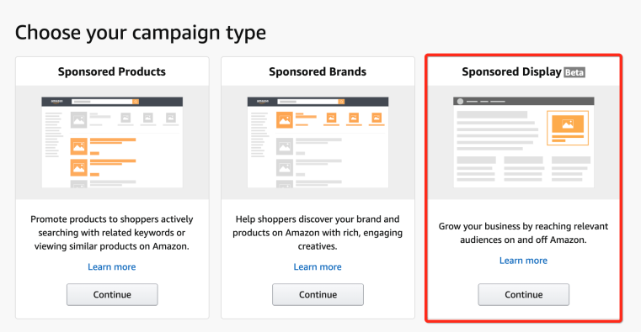The height and width of the screenshot is (332, 641).
Task: Click first orange product image in Products preview
Action: 78,146
